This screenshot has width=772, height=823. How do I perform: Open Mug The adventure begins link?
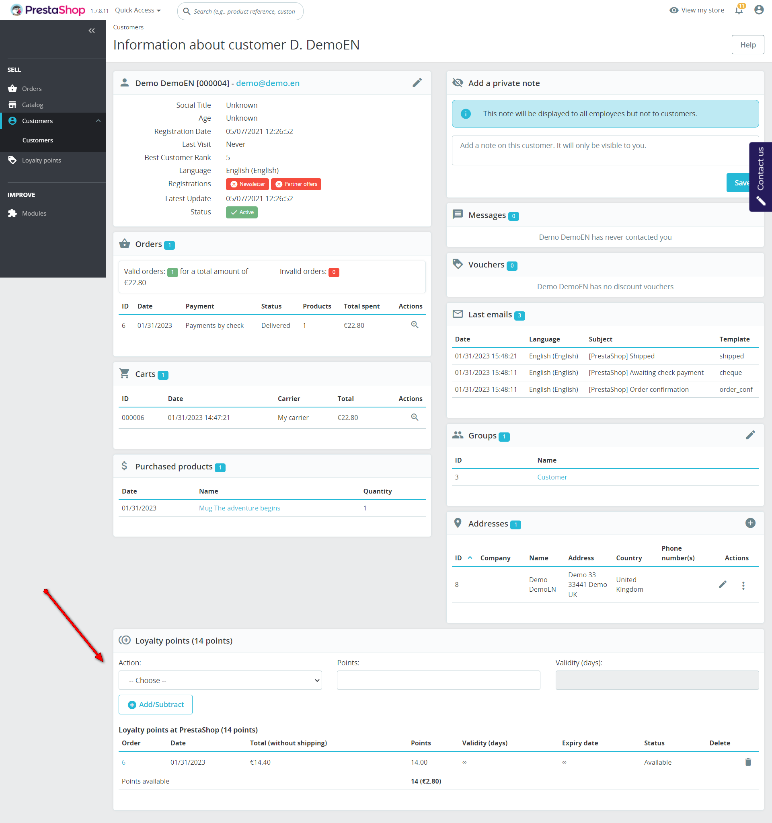pyautogui.click(x=239, y=508)
